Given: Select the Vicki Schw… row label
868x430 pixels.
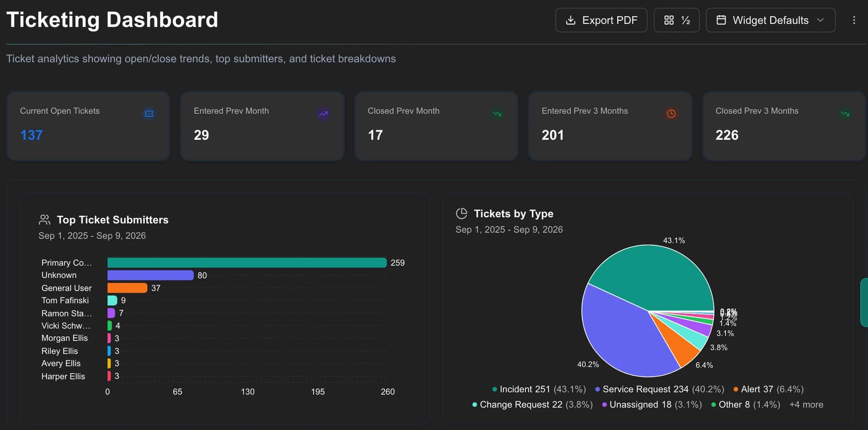Looking at the screenshot, I should click(x=66, y=326).
